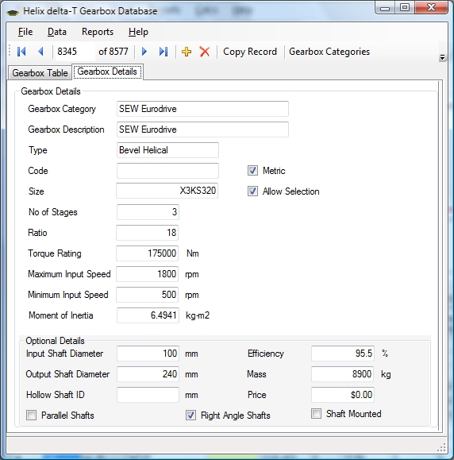Enable Shaft Mounted checkbox
The width and height of the screenshot is (454, 460).
pos(316,414)
